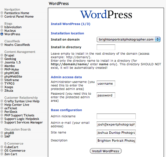Viewport: 166px width, 157px height.
Task: Click the Site name field
Action: click(116, 133)
